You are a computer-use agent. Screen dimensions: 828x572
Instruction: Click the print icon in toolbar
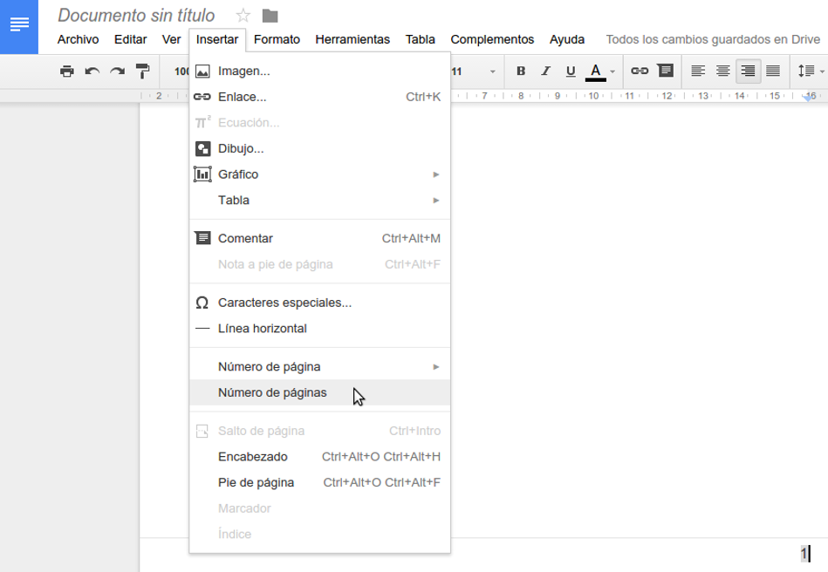[x=67, y=71]
